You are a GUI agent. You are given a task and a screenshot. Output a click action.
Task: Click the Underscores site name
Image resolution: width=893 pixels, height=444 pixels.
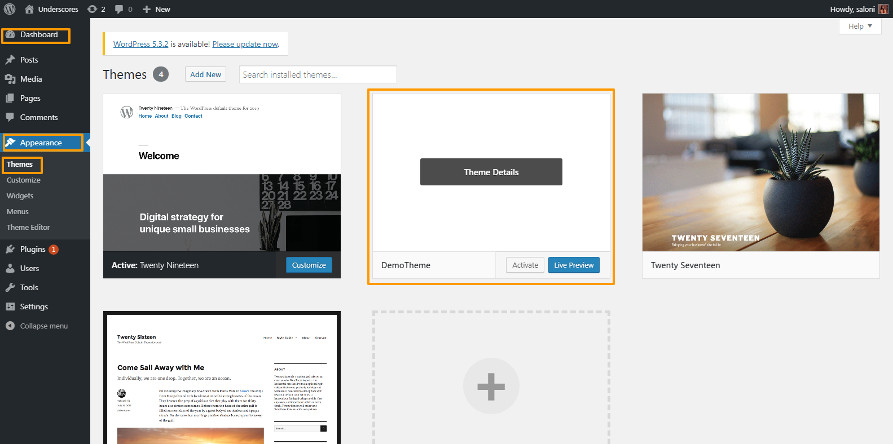pos(58,9)
